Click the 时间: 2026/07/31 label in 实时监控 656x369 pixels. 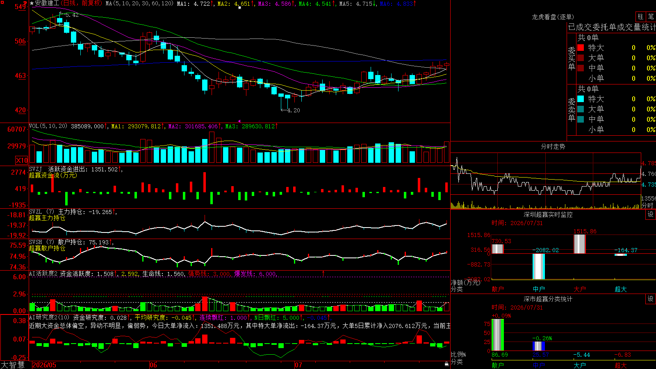point(517,223)
